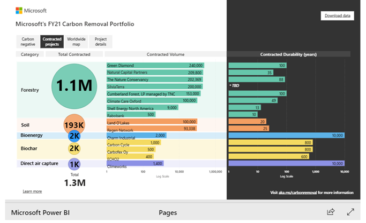Click the 1.3M total value
Screen dimensions: 366x223
pos(74,183)
